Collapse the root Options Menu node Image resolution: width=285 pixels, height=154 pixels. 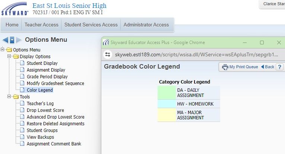coord(3,50)
